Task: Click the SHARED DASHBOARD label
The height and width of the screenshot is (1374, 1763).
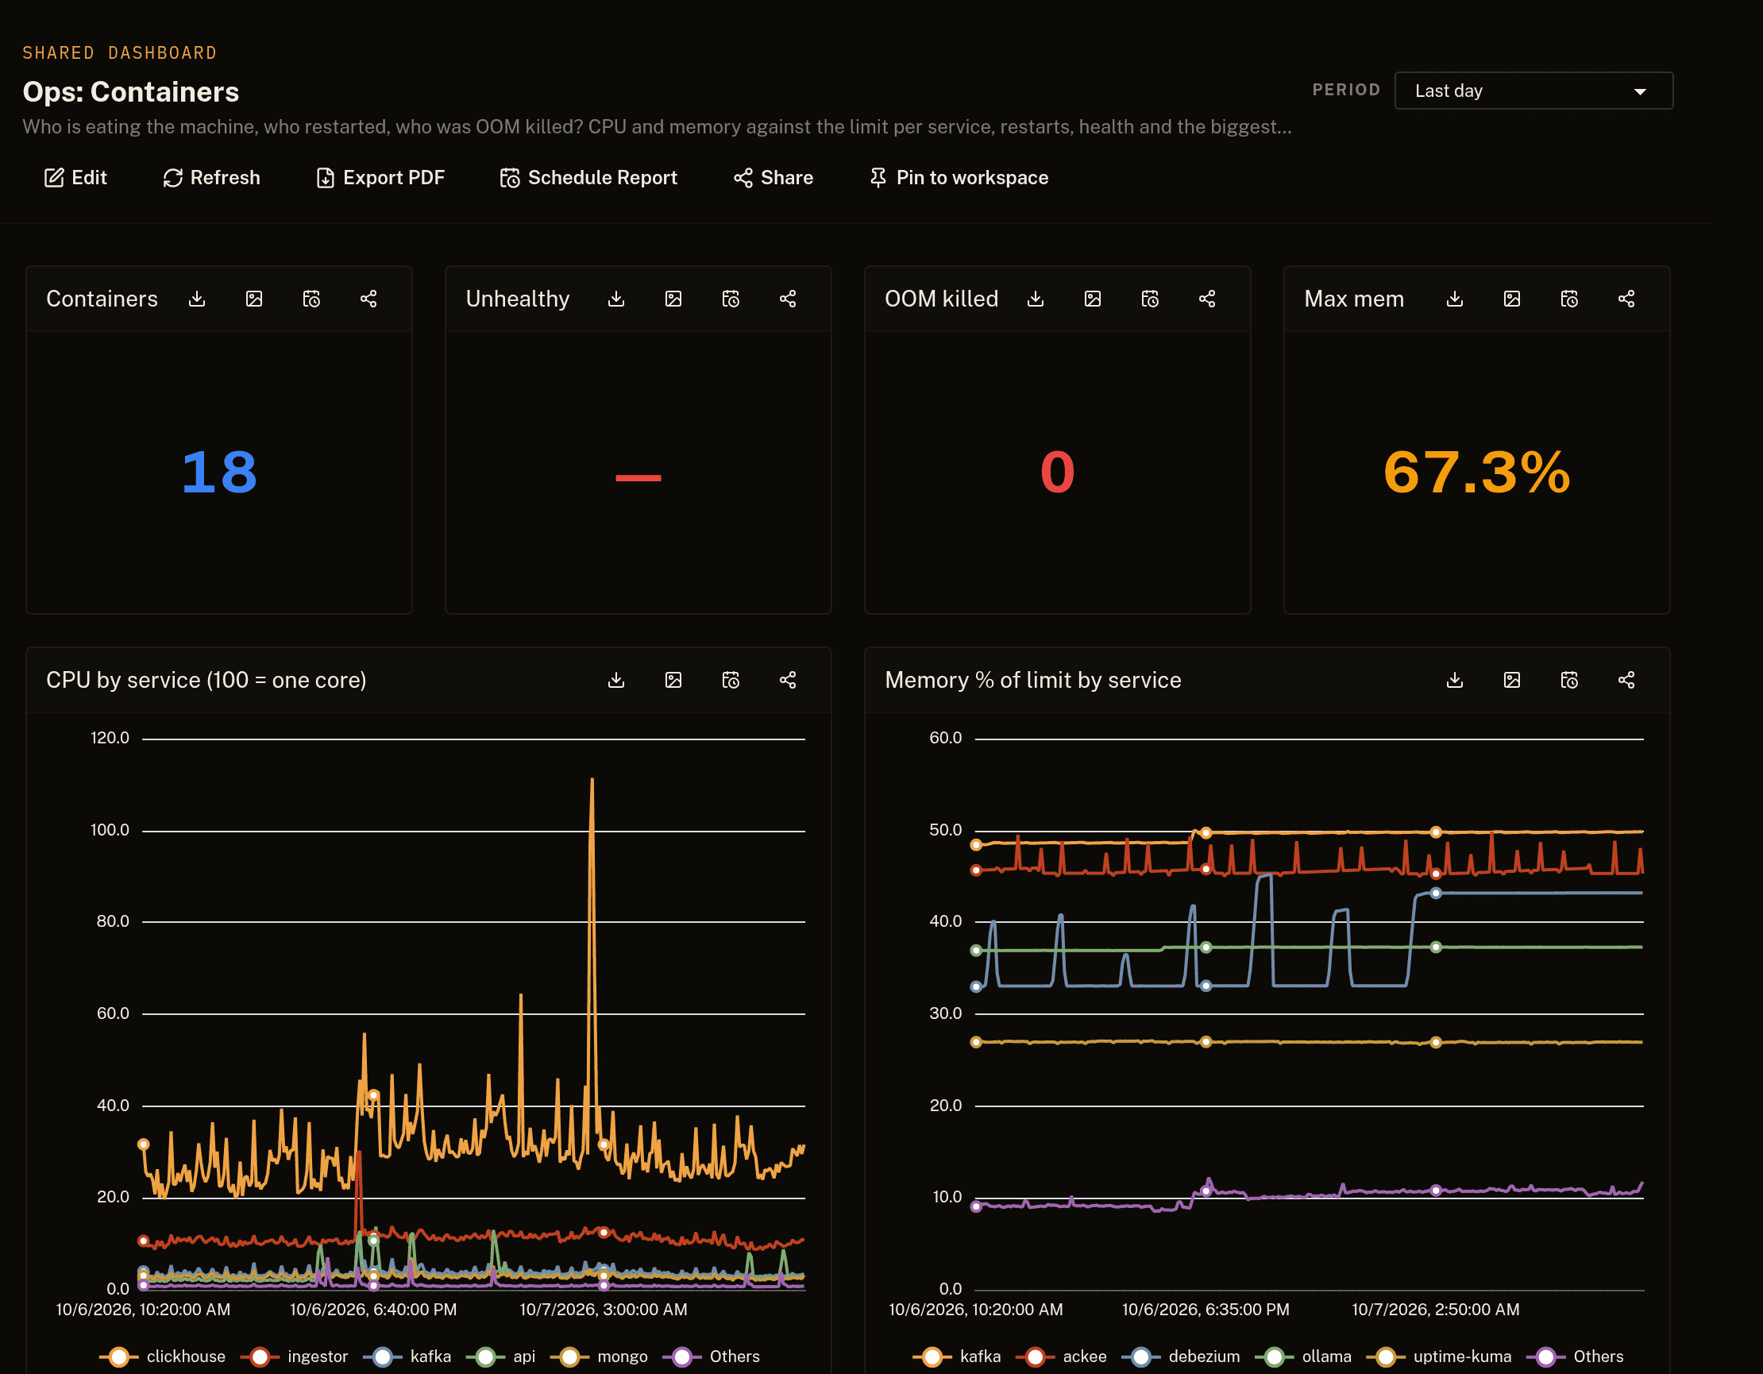Action: click(119, 53)
